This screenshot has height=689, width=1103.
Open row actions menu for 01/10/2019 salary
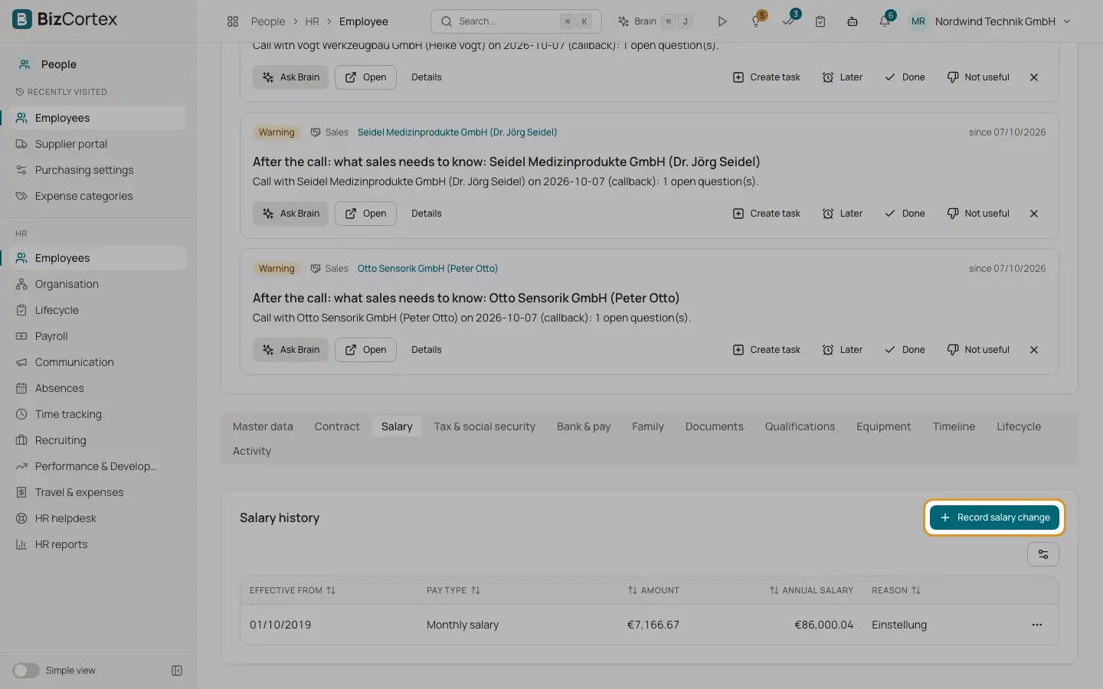click(x=1037, y=625)
